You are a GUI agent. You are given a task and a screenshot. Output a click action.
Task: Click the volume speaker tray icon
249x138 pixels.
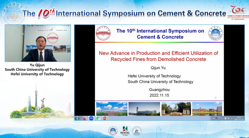click(x=228, y=118)
